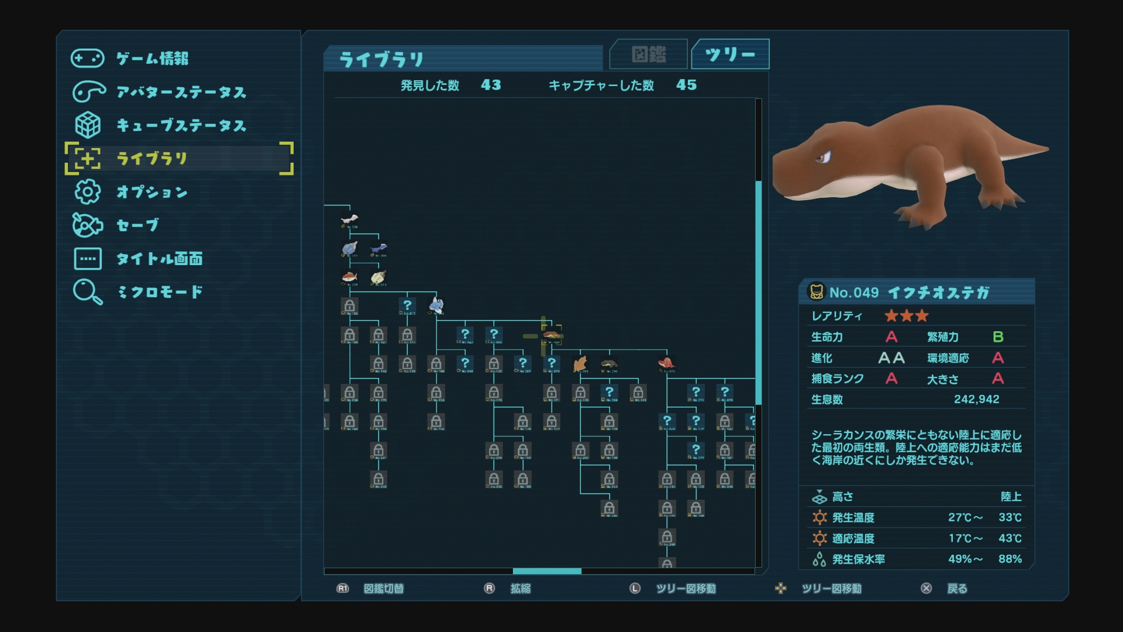Select the highlighted イクチオステガ node in tree

[552, 336]
